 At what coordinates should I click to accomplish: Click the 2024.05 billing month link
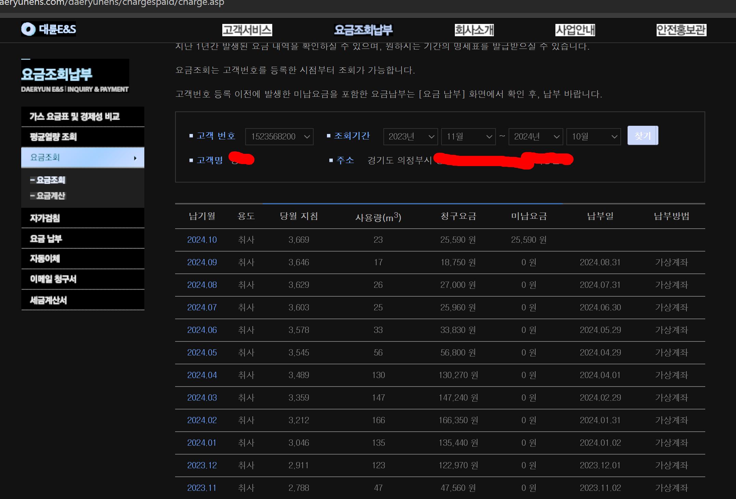(202, 353)
